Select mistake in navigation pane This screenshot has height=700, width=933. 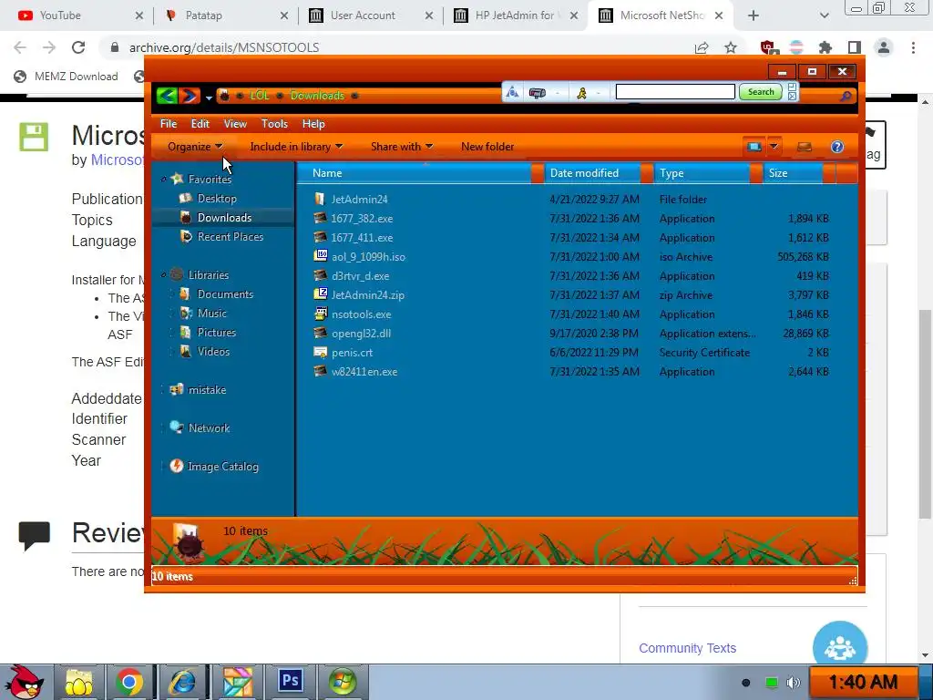[x=207, y=390]
